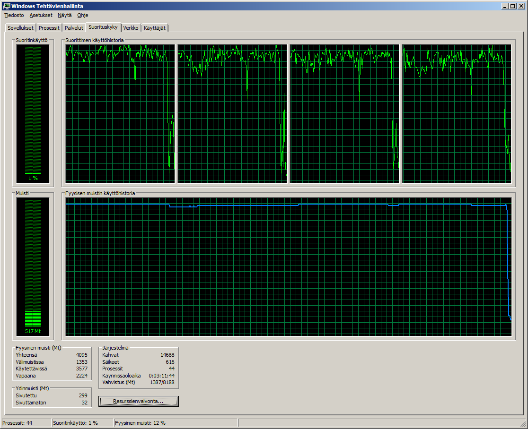Go to the Käyttäjät tab
Screen dimensions: 528x429
coord(155,28)
